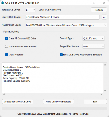
Task: Open the Target USB Drive letter dropdown
Action: pyautogui.click(x=30, y=10)
